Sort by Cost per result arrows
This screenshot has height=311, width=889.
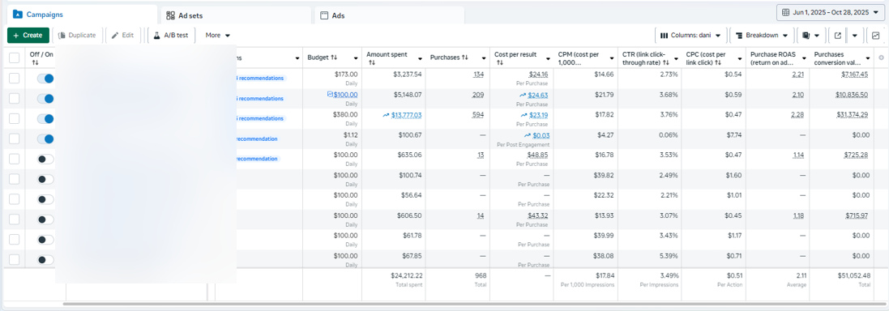pos(499,63)
